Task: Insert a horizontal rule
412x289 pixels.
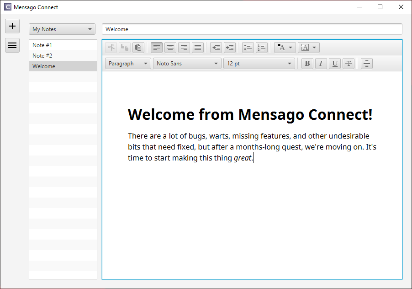Action: (x=366, y=64)
